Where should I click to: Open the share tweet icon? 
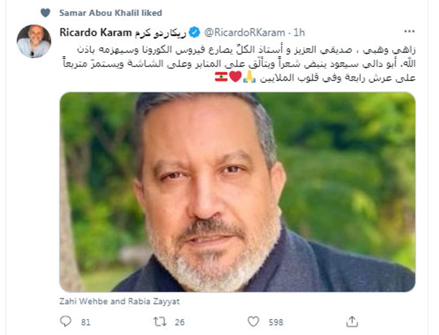352,322
